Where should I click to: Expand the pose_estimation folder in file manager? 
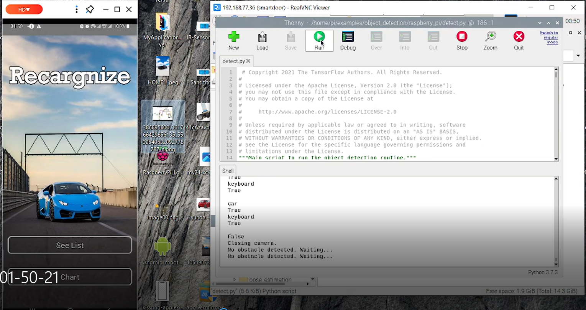[234, 280]
